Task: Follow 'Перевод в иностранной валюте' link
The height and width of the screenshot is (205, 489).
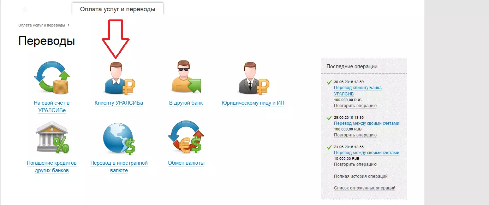Action: click(119, 166)
